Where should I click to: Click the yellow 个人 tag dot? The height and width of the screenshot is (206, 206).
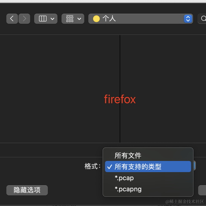point(96,19)
